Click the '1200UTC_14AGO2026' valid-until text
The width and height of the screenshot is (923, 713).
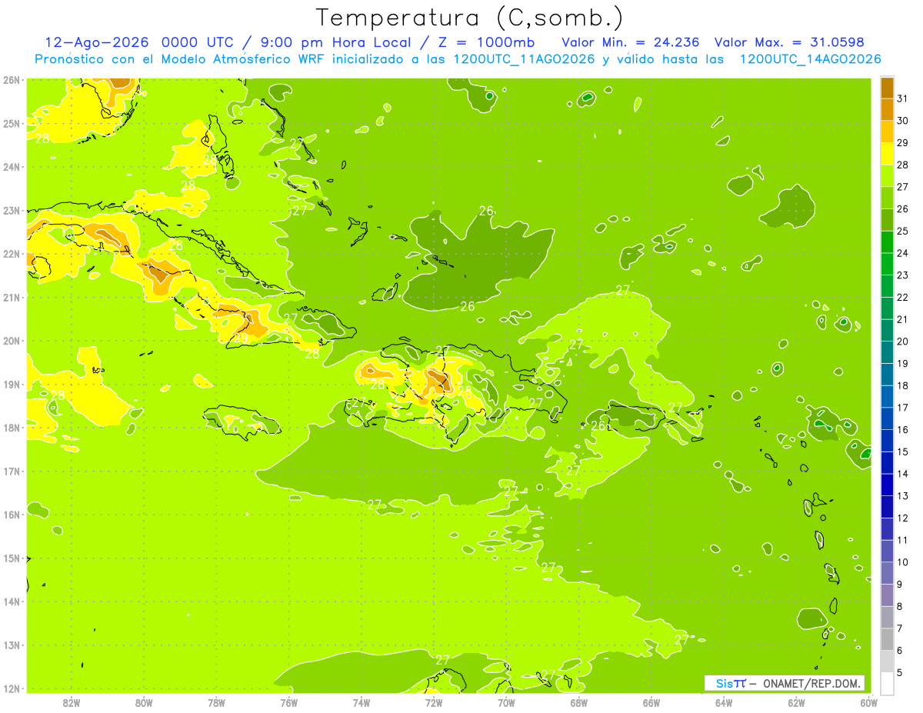pos(810,59)
